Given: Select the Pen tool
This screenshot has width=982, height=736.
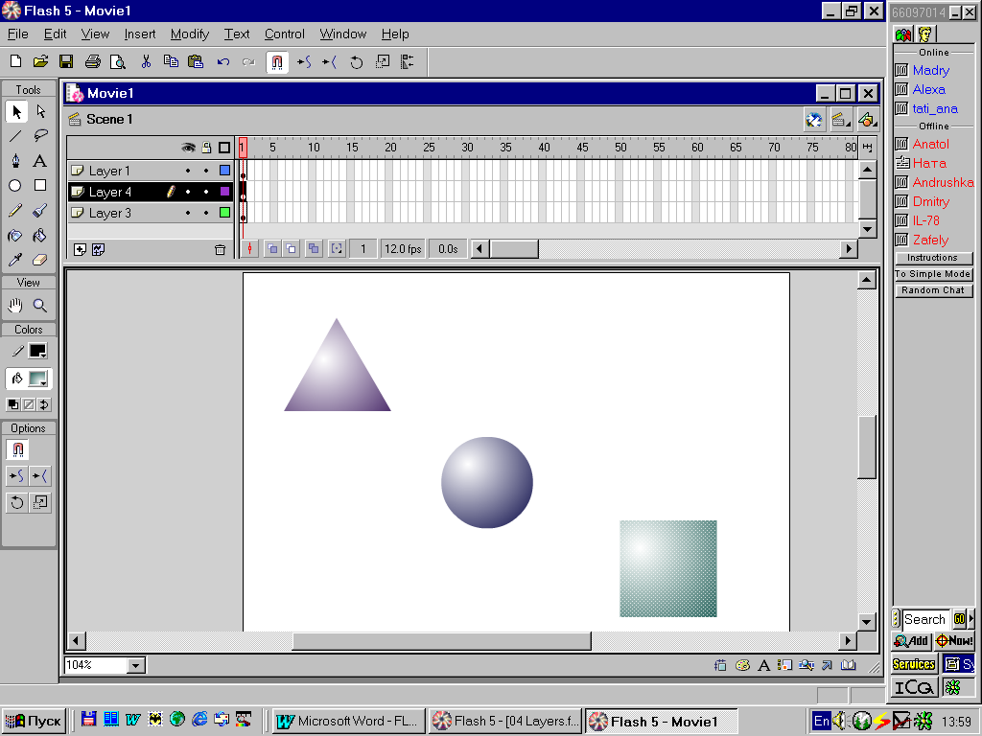Looking at the screenshot, I should pos(16,161).
